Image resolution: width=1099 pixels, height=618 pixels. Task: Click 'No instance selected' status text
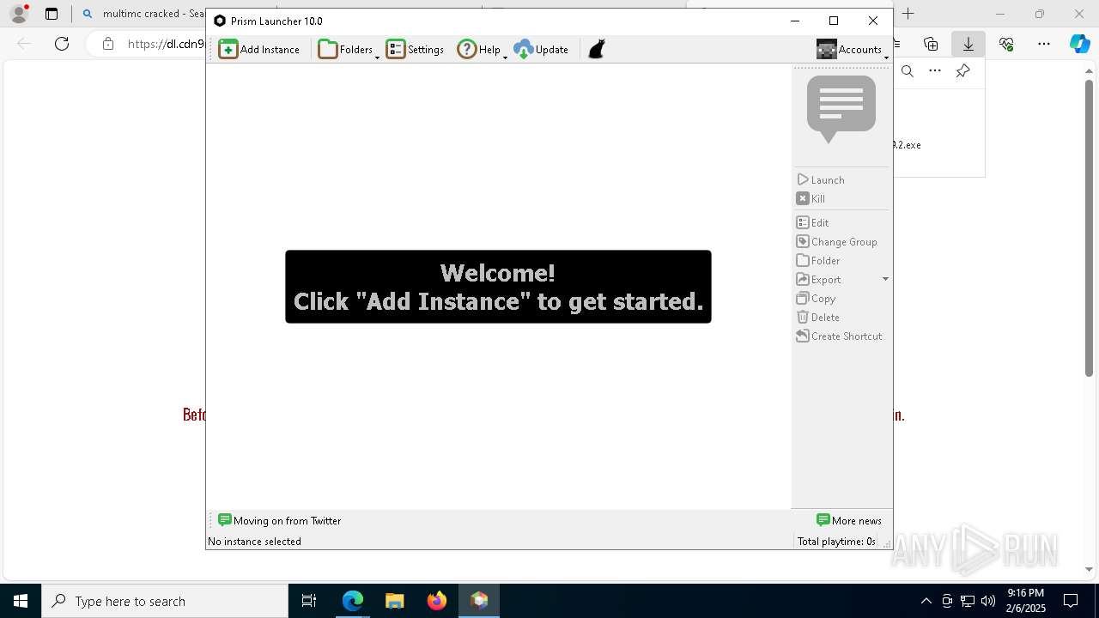(x=254, y=542)
